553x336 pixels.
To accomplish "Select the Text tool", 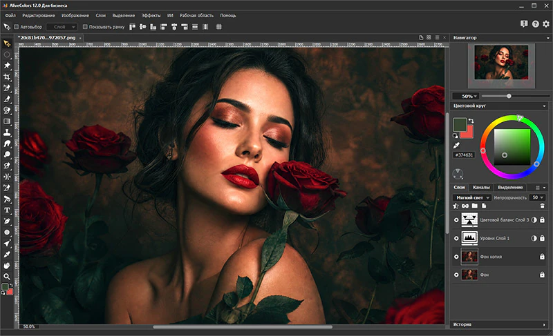I will 7,210.
